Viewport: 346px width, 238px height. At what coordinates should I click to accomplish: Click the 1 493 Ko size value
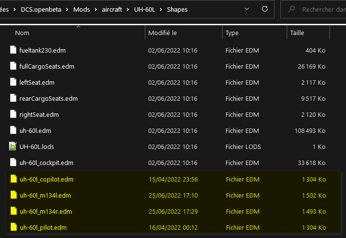pyautogui.click(x=314, y=212)
